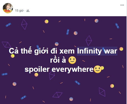Click the "Cả thế giới đi xem" text

(42, 51)
